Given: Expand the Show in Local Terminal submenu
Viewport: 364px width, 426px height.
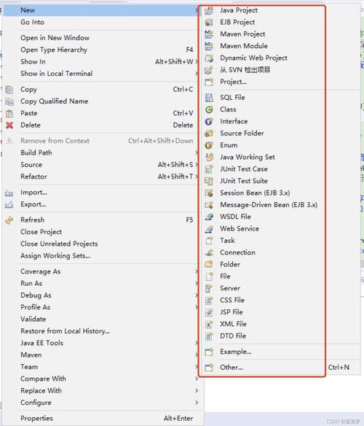Looking at the screenshot, I should pos(197,74).
